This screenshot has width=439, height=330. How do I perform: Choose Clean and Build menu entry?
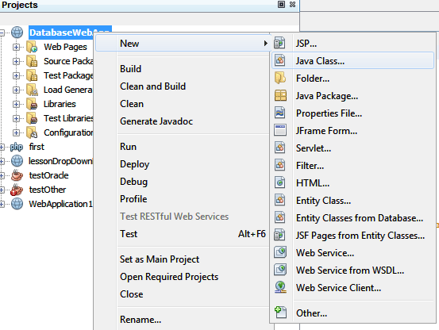point(153,86)
